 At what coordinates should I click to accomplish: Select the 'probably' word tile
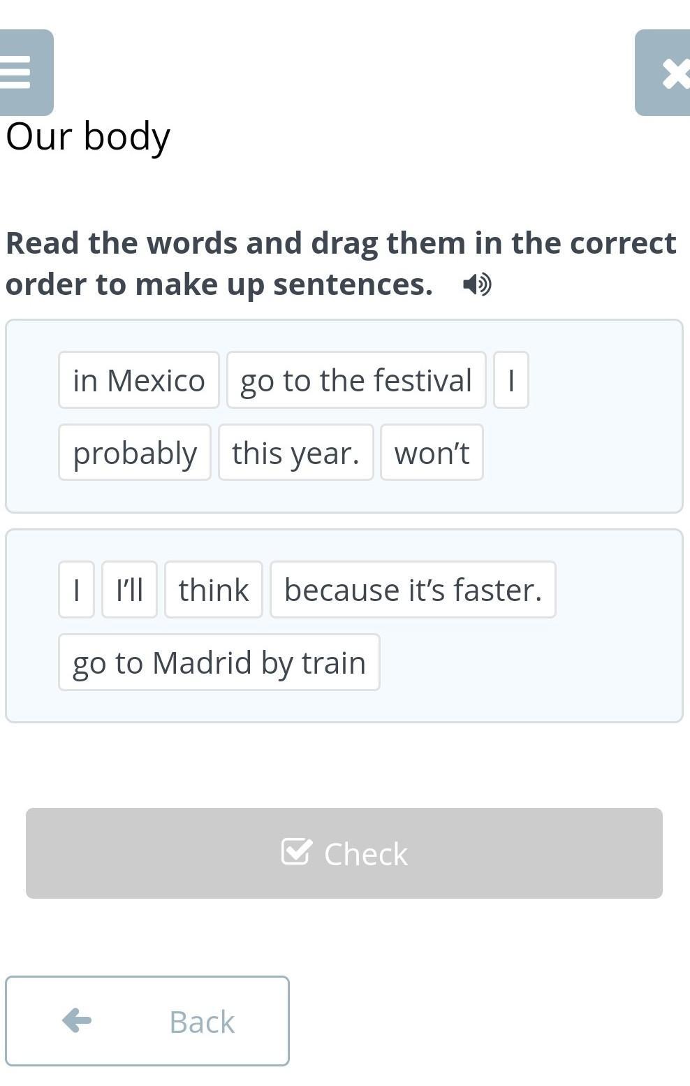(x=135, y=453)
